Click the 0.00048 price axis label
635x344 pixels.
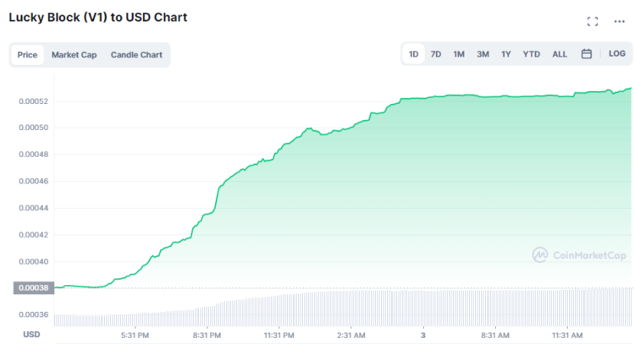click(34, 155)
